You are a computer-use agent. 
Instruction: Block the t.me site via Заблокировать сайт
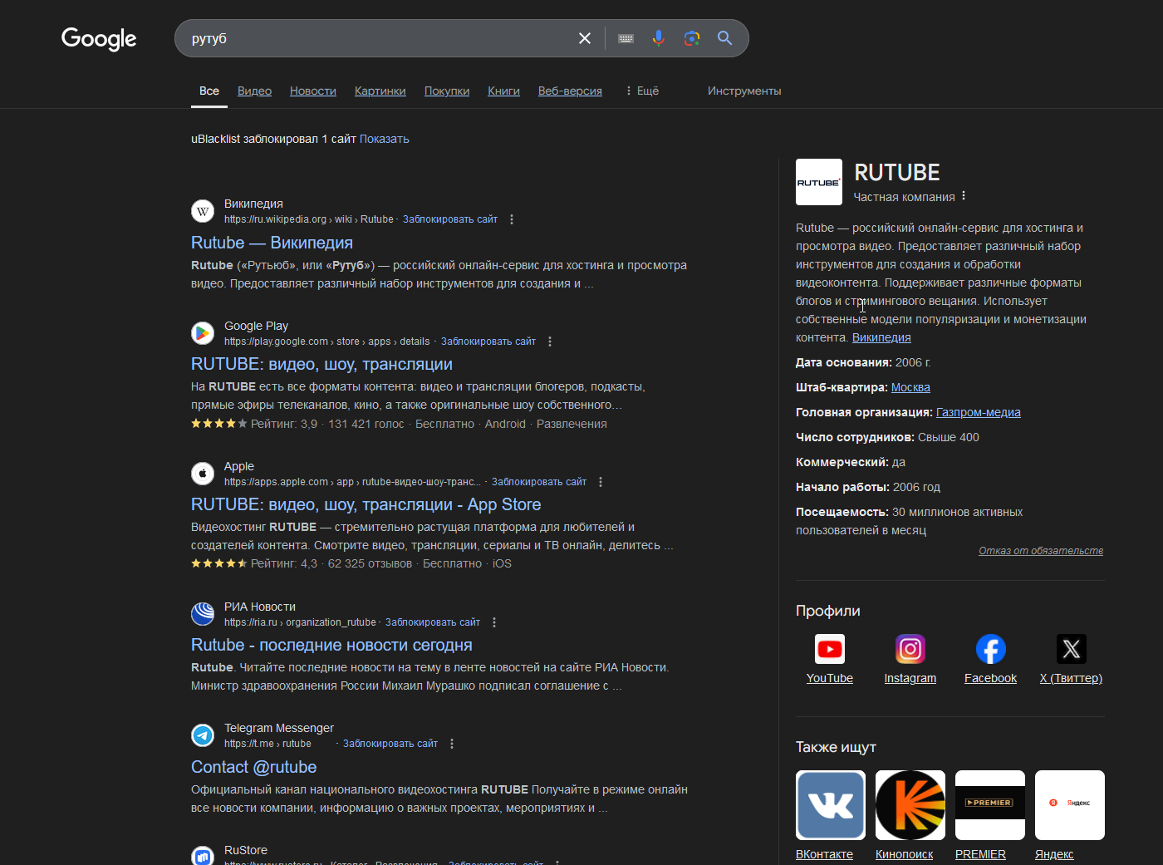click(x=390, y=744)
